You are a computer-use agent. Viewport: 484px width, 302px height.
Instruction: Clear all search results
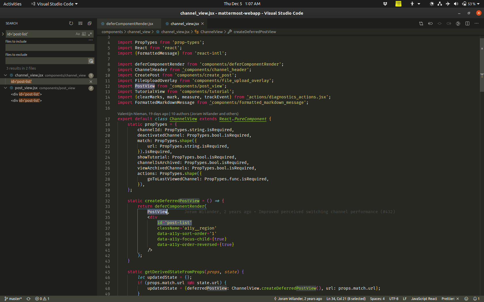point(80,23)
